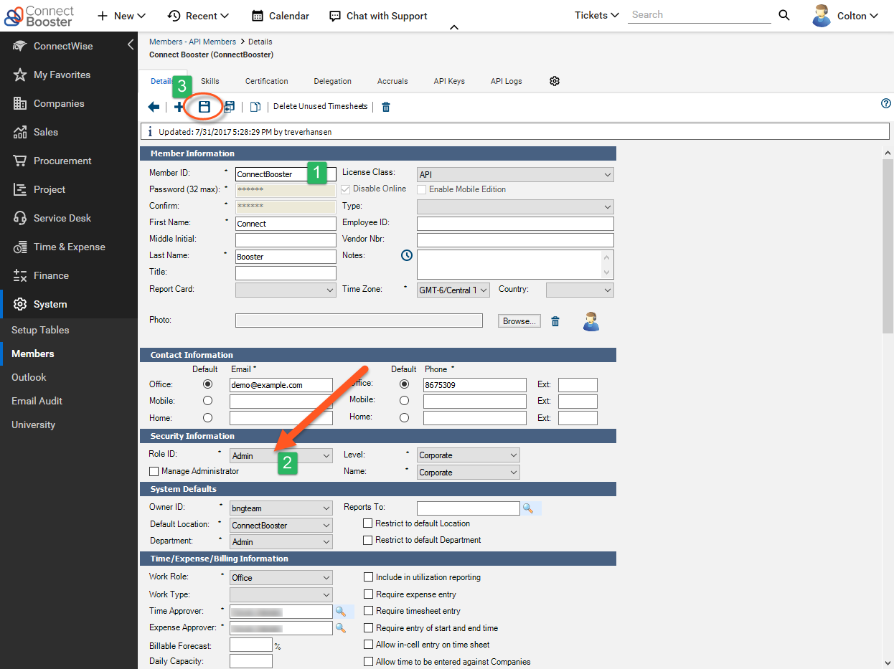Image resolution: width=894 pixels, height=669 pixels.
Task: Open the Calendar link
Action: tap(281, 16)
